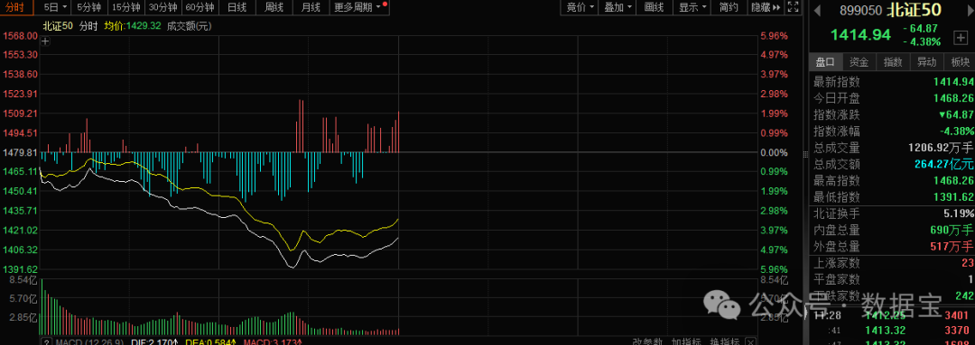Screen dimensions: 975x345
Task: Expand the 叠加 overlay dropdown
Action: (x=618, y=7)
